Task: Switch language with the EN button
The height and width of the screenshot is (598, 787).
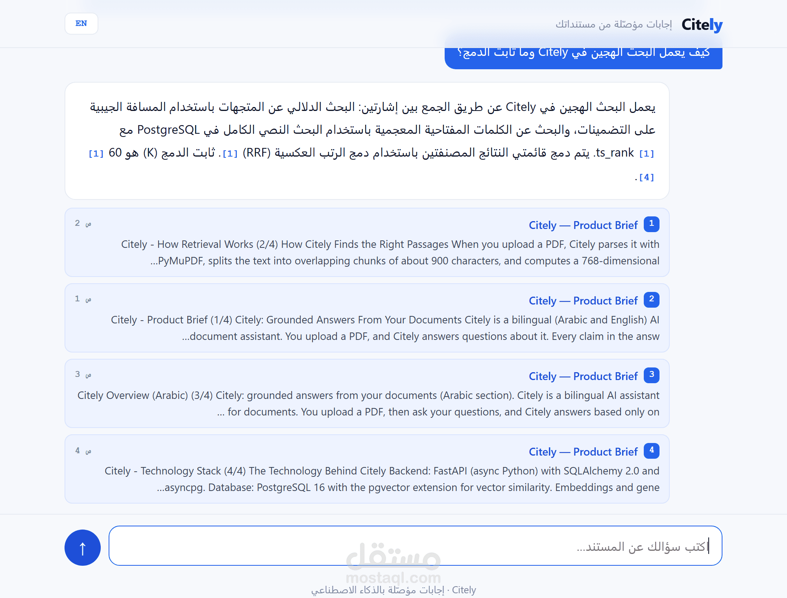Action: coord(81,24)
